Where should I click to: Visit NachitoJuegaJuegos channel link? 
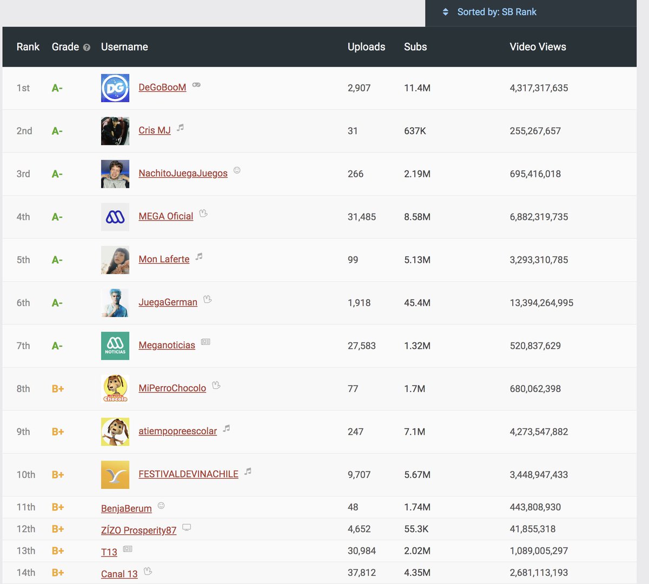183,173
